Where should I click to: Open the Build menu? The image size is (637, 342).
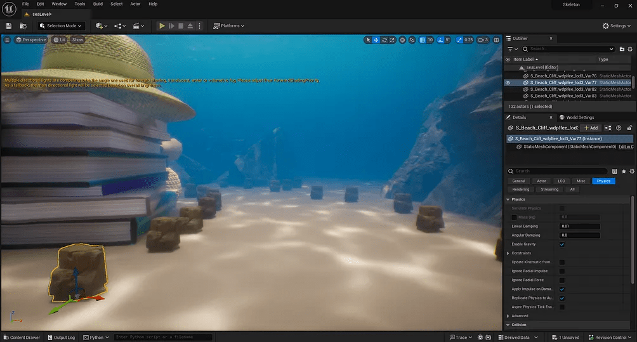tap(98, 4)
